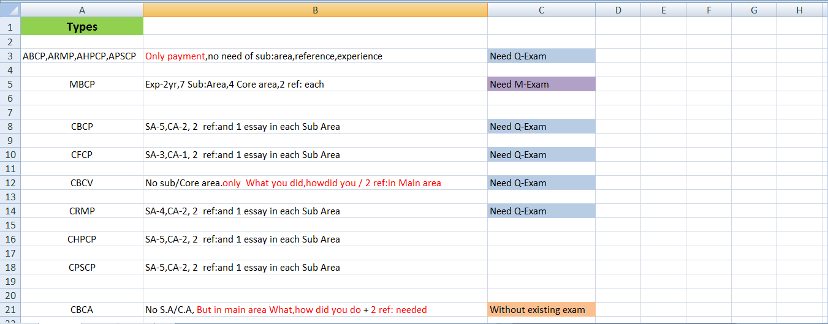Viewport: 828px width, 324px height.
Task: Select the purple Need M-Exam cell
Action: coord(541,85)
